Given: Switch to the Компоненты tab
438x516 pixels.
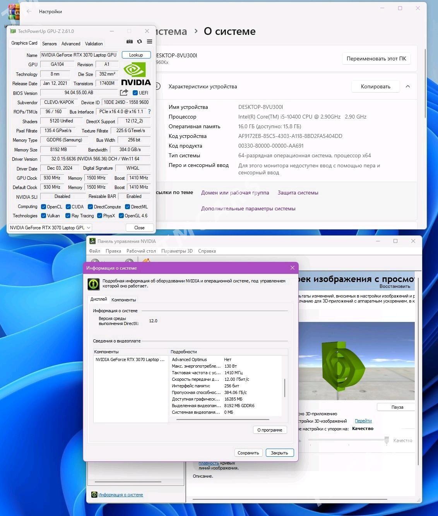Looking at the screenshot, I should coord(124,300).
